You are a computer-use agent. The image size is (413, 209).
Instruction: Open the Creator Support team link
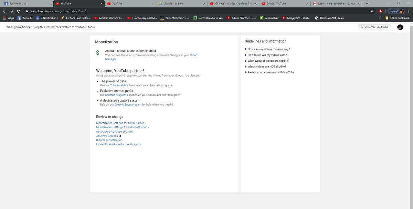tap(128, 104)
